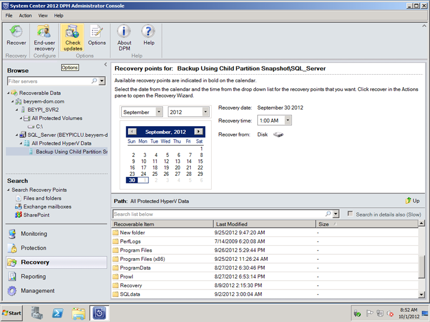430x322 pixels.
Task: Open the month dropdown showing September
Action: [x=159, y=112]
